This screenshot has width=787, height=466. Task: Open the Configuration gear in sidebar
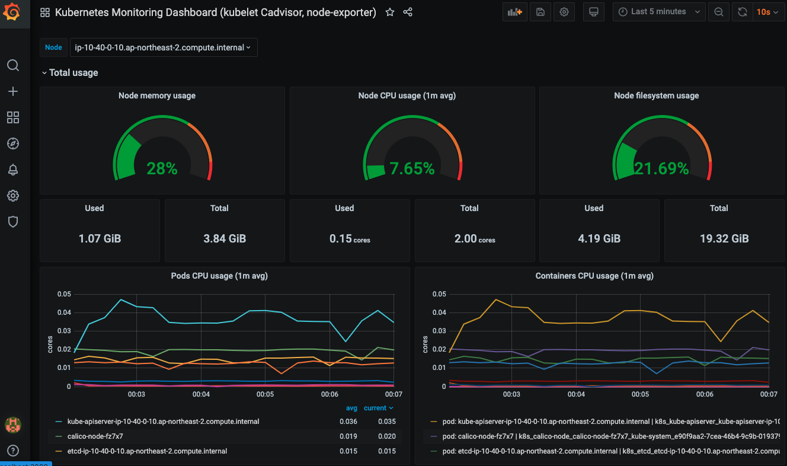point(13,196)
